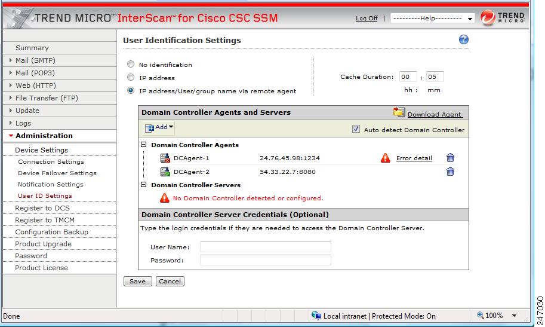Image resolution: width=545 pixels, height=327 pixels.
Task: Click the Cache Duration minutes field
Action: (435, 77)
